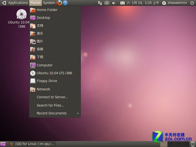Launch Firefox from the top panel
The width and height of the screenshot is (196, 147).
coord(59,3)
